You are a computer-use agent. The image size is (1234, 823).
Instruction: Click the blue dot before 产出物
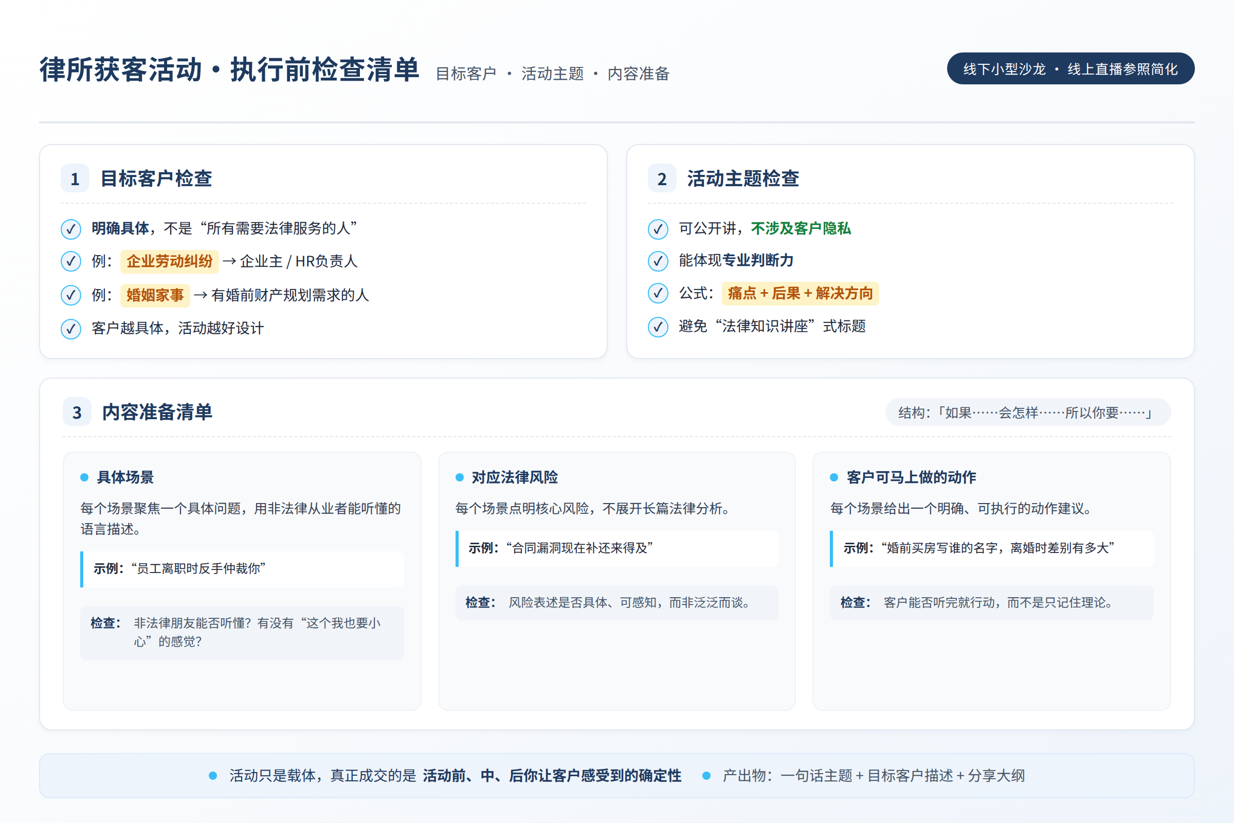click(706, 776)
